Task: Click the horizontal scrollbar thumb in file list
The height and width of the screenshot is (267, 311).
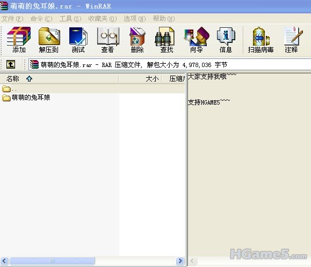Action: point(52,261)
